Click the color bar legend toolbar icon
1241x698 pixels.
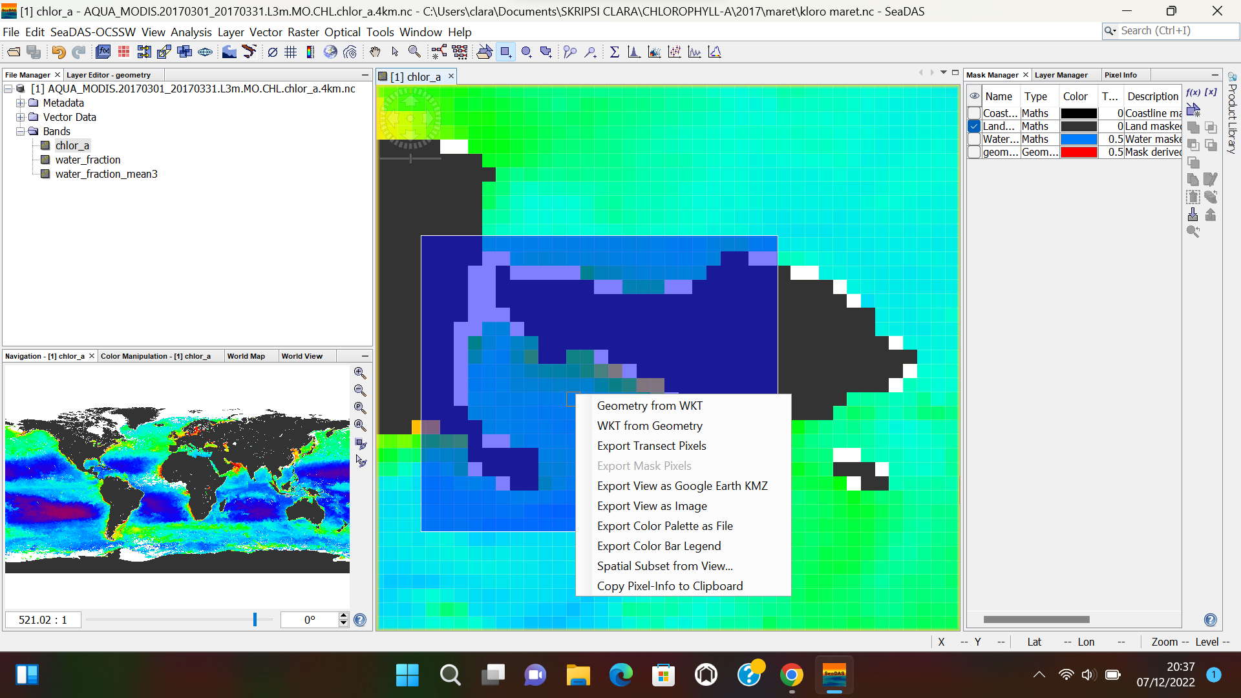tap(310, 52)
